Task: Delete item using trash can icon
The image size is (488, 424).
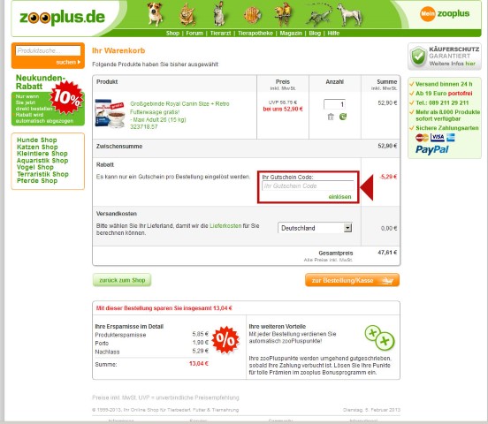Action: [x=331, y=117]
